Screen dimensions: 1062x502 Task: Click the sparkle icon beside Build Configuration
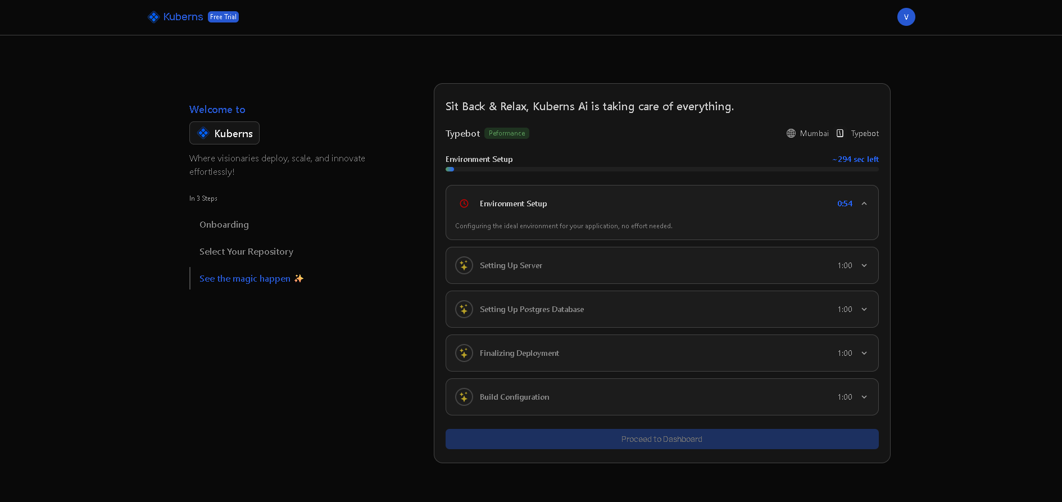tap(464, 397)
